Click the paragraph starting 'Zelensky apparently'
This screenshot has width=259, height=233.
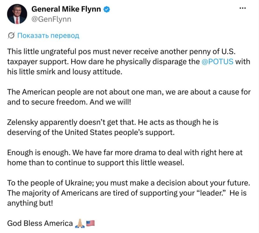pos(113,127)
